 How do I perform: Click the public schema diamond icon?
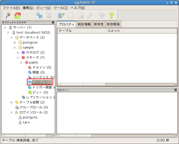click(27, 62)
